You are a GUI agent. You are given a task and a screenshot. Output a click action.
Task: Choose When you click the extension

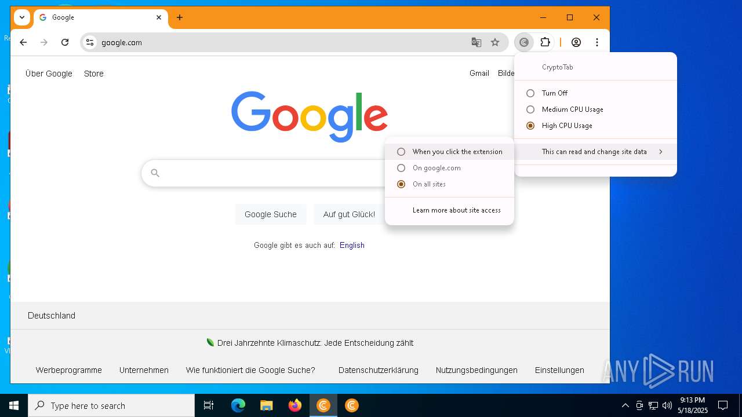[x=449, y=152]
